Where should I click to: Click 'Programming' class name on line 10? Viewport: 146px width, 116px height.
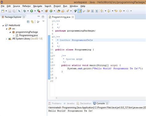[x=83, y=50]
